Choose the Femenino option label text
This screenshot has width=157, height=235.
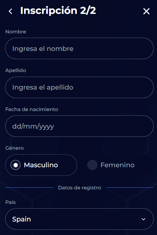[x=117, y=165]
